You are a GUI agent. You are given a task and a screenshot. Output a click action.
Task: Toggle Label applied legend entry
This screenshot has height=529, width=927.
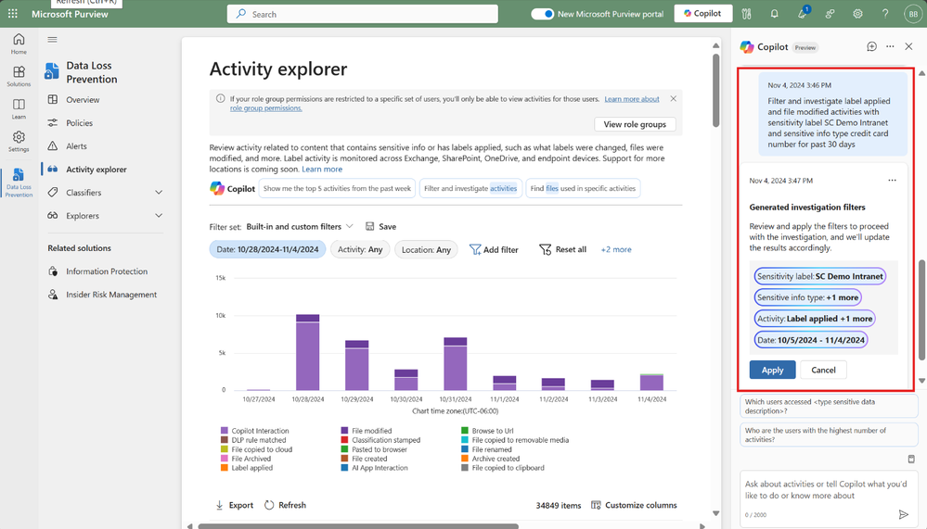point(247,468)
